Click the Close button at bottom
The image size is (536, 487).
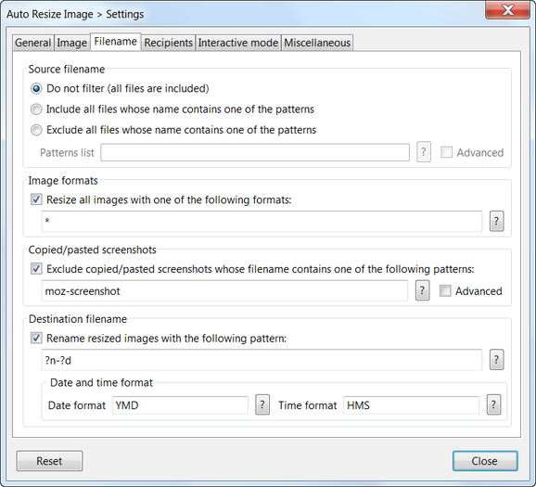[x=485, y=461]
